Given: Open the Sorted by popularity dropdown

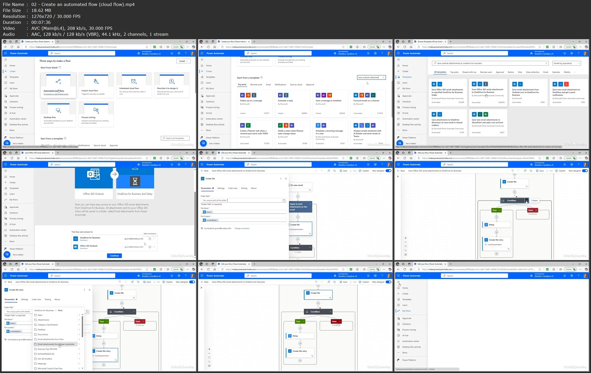Looking at the screenshot, I should pyautogui.click(x=566, y=63).
